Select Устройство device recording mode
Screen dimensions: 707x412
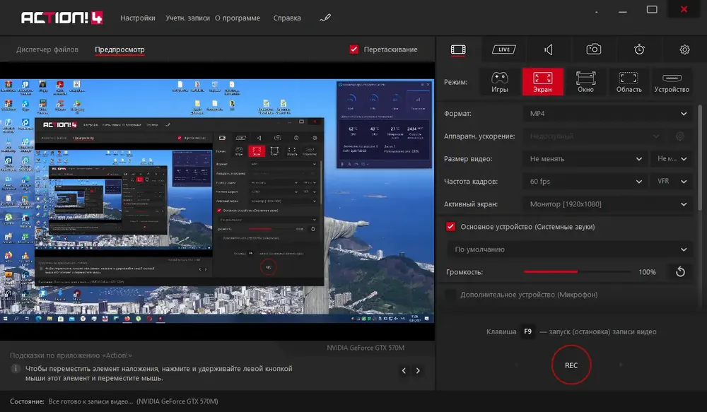[x=672, y=81]
